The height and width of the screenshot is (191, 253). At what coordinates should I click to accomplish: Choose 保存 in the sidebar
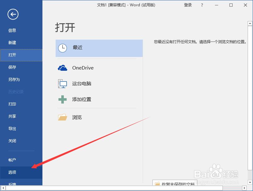[x=21, y=67]
